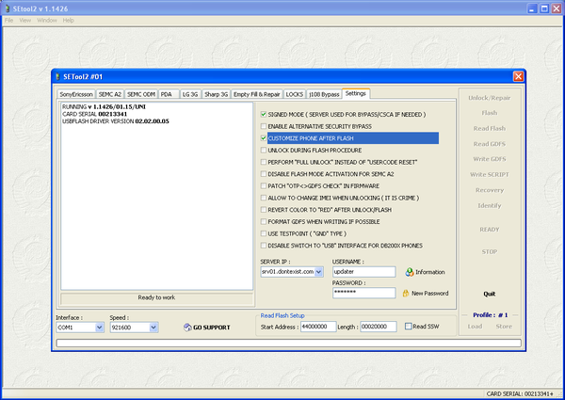Switch to the SonyEricsson tab
565x400 pixels.
[76, 95]
